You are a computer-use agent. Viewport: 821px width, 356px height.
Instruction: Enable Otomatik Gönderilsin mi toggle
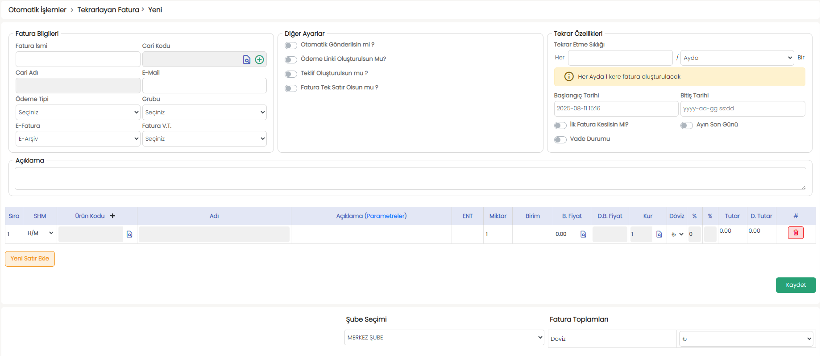click(291, 46)
